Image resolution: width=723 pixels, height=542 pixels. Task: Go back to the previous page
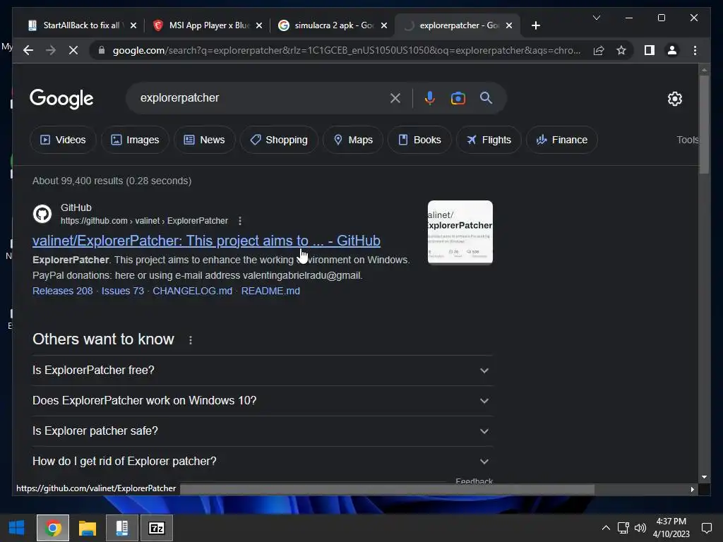[28, 50]
